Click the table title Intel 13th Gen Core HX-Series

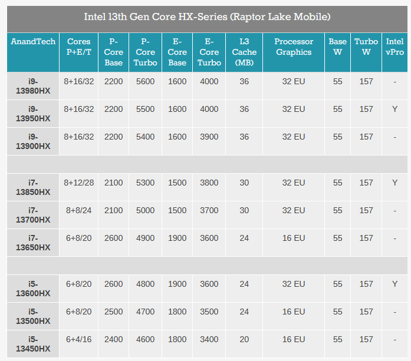pyautogui.click(x=207, y=17)
